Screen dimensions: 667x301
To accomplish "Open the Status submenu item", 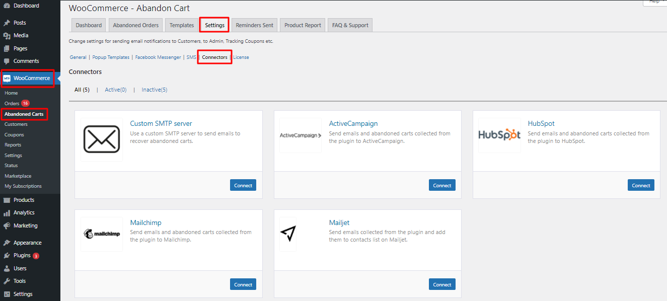I will click(11, 166).
